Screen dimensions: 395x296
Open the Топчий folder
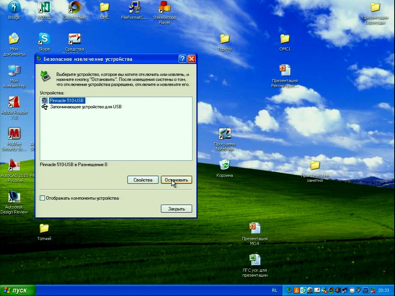coord(44,232)
